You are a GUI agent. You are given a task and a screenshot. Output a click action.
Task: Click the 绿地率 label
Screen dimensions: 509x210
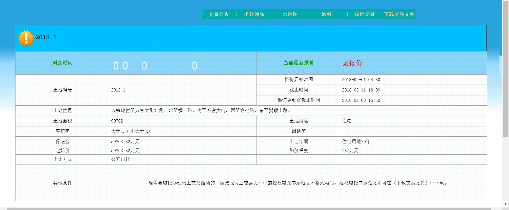(x=299, y=131)
